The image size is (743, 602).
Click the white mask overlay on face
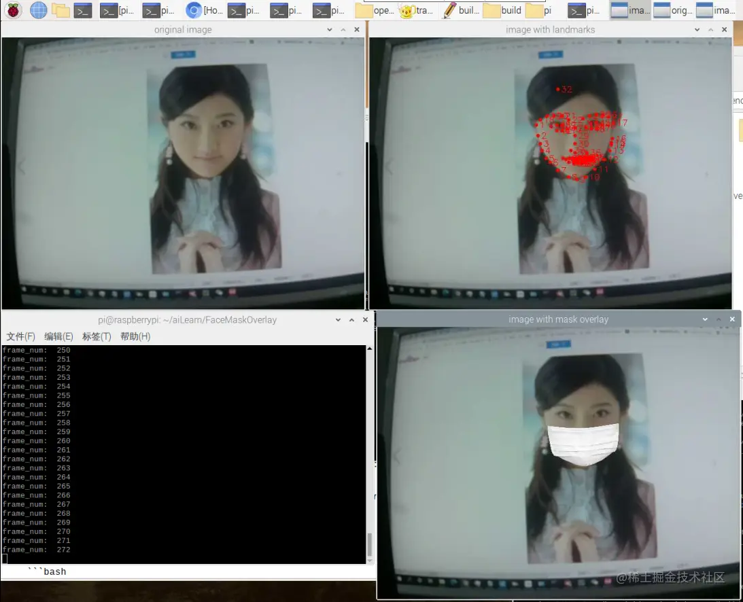(x=583, y=444)
